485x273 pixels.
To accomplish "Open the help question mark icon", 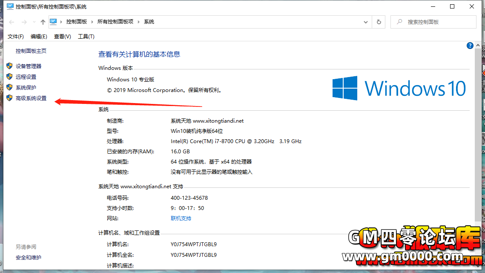I will (470, 46).
